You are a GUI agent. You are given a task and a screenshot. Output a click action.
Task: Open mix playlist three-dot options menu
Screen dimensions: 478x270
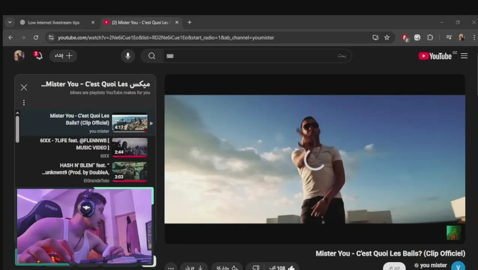(24, 102)
